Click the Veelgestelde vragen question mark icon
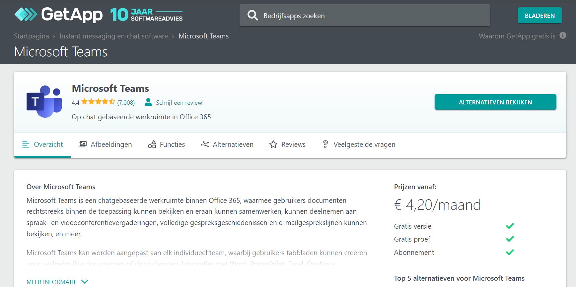 325,144
